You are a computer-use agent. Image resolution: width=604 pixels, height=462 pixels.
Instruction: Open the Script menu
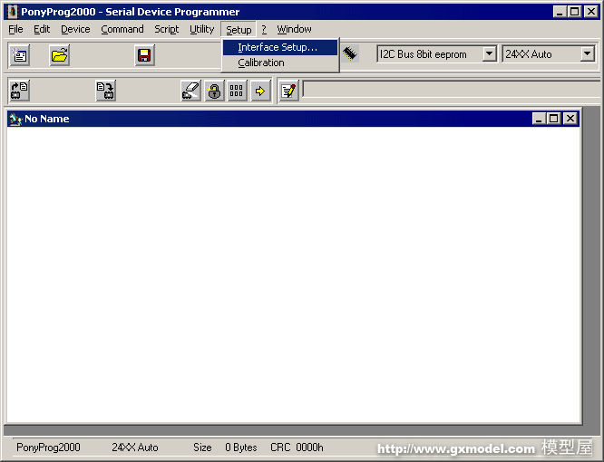167,29
